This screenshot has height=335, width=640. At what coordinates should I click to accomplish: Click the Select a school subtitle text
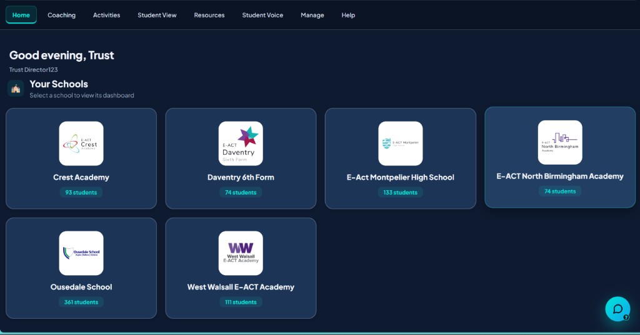tap(82, 95)
